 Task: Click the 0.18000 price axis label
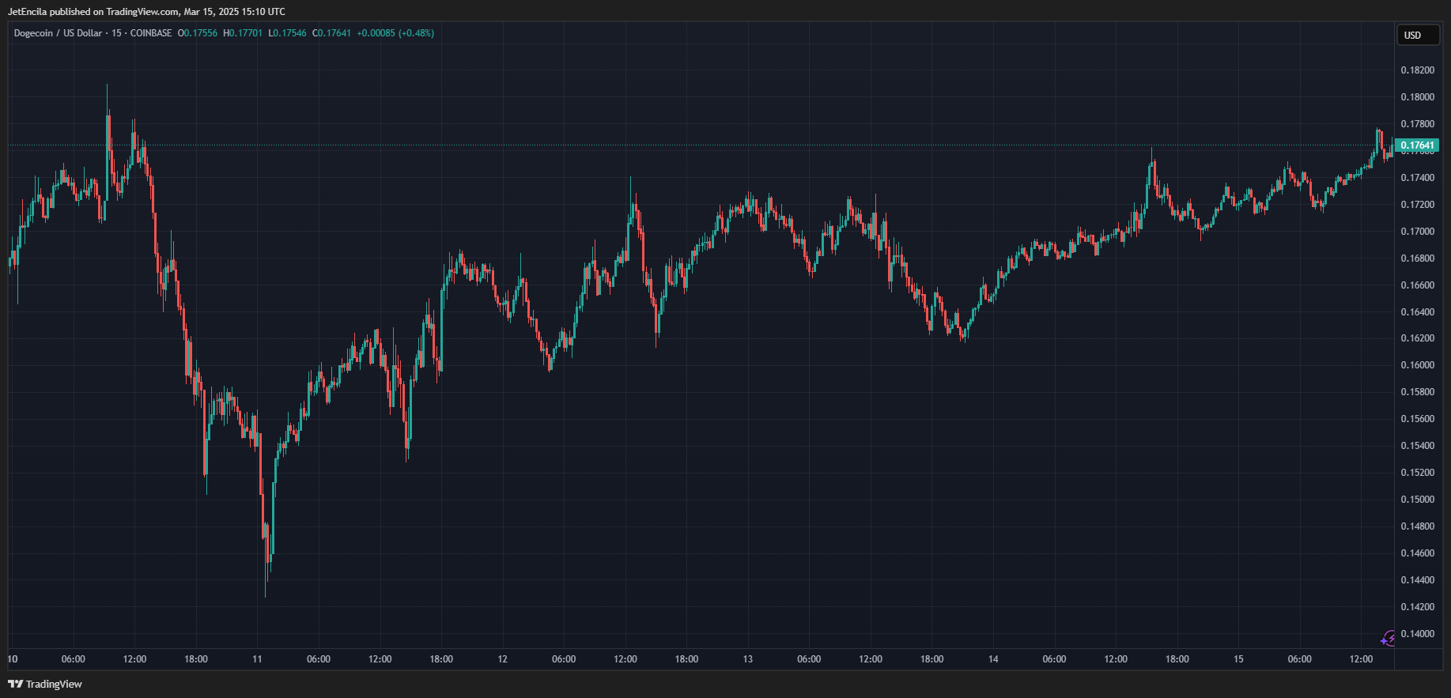[1417, 97]
